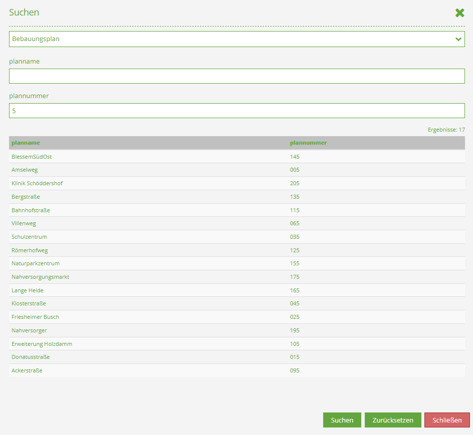Focus the planname input field
Image resolution: width=473 pixels, height=435 pixels.
coord(237,76)
